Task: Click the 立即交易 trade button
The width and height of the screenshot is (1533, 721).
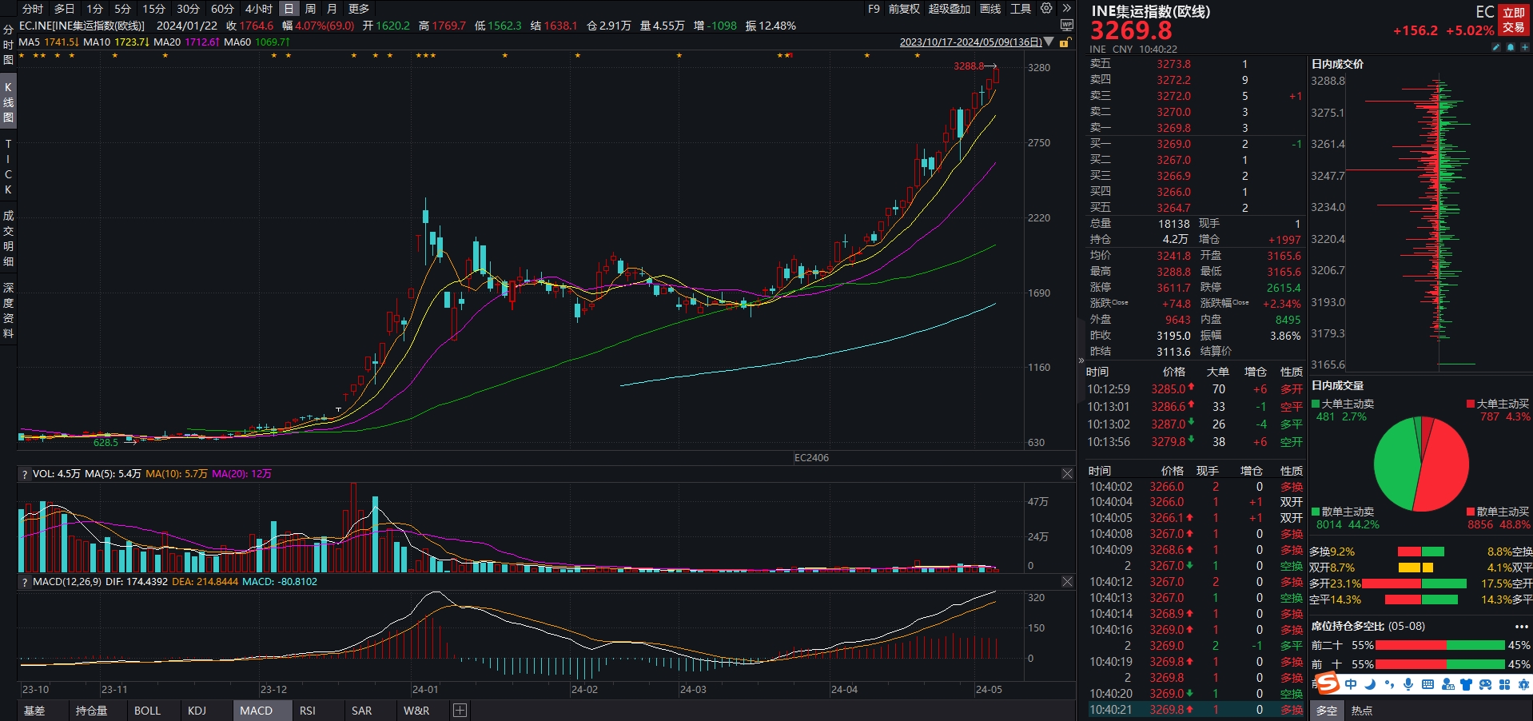Action: pyautogui.click(x=1514, y=20)
